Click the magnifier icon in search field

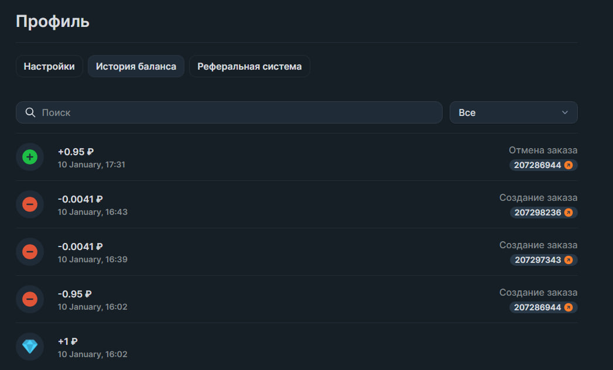pyautogui.click(x=30, y=112)
